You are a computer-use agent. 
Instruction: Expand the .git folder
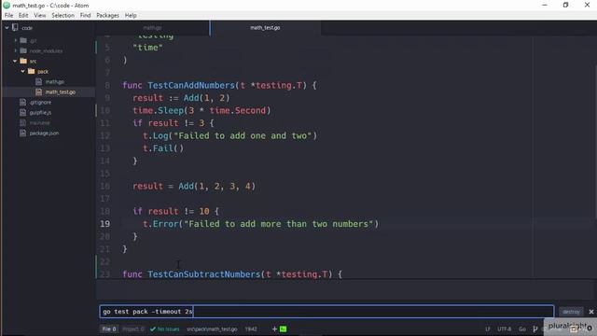(x=16, y=40)
